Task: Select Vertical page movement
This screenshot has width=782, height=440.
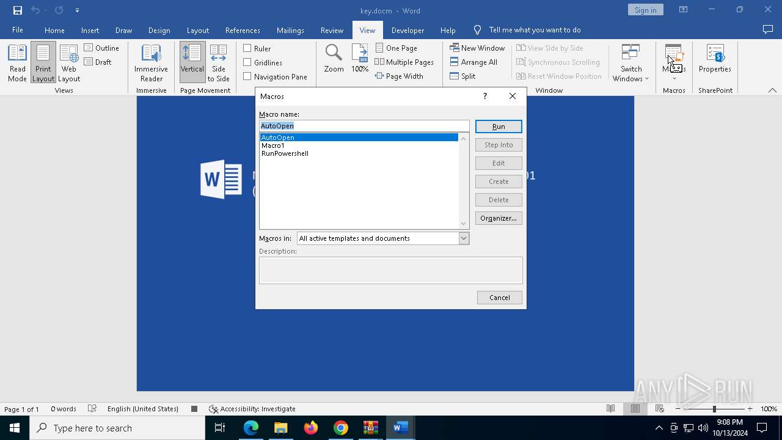Action: 192,63
